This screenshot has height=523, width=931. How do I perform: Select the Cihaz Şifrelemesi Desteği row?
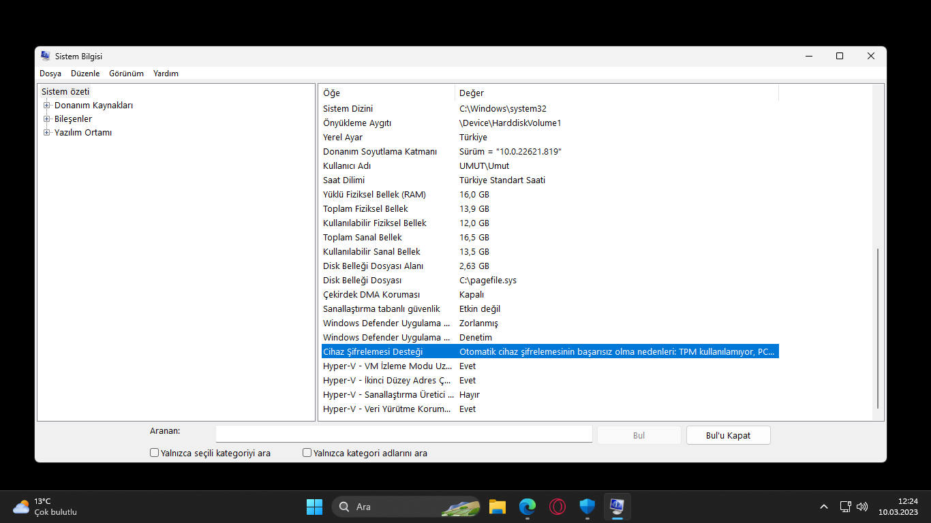coord(549,352)
